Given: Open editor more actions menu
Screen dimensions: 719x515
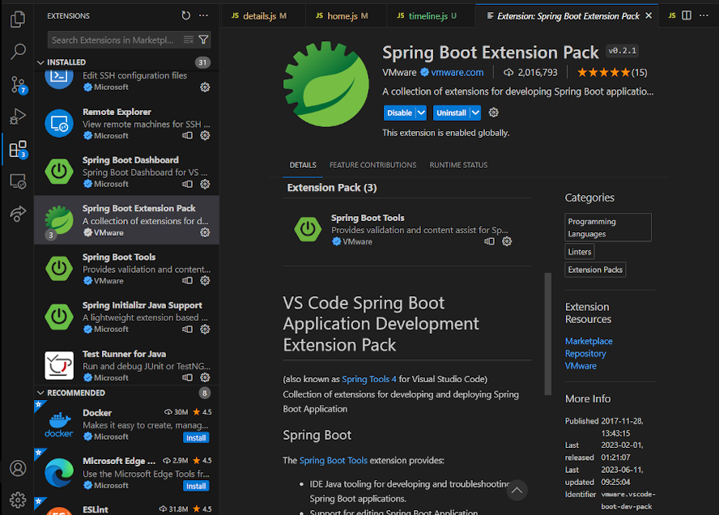Looking at the screenshot, I should [x=704, y=15].
